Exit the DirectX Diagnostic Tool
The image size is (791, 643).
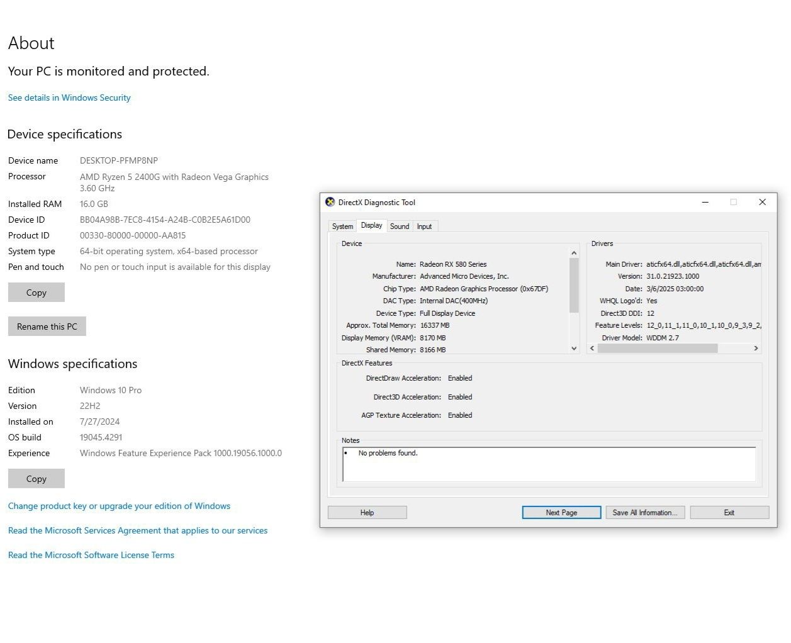pos(729,513)
